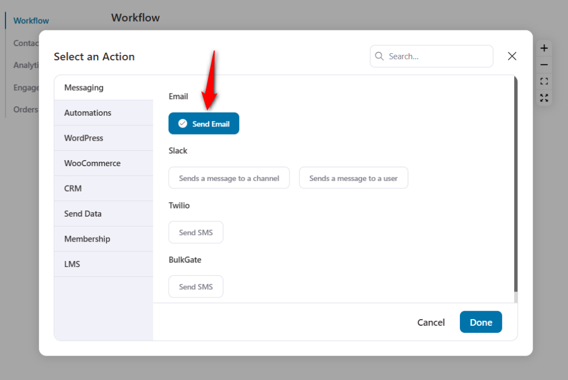Click the checkmark icon on Send Email
568x380 pixels.
tap(182, 123)
